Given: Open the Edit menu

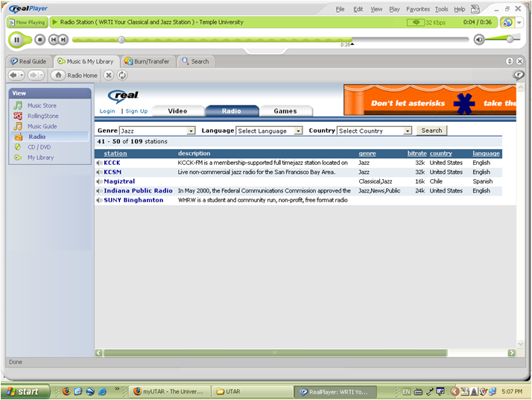Looking at the screenshot, I should coord(358,9).
